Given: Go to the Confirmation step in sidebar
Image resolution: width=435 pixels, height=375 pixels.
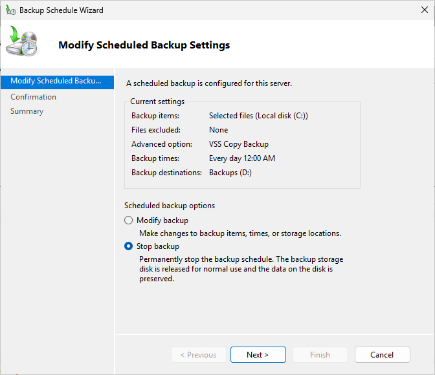Looking at the screenshot, I should (x=34, y=97).
